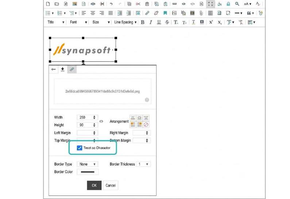Open the change case aA dropdown
290x199 pixels.
(247, 4)
